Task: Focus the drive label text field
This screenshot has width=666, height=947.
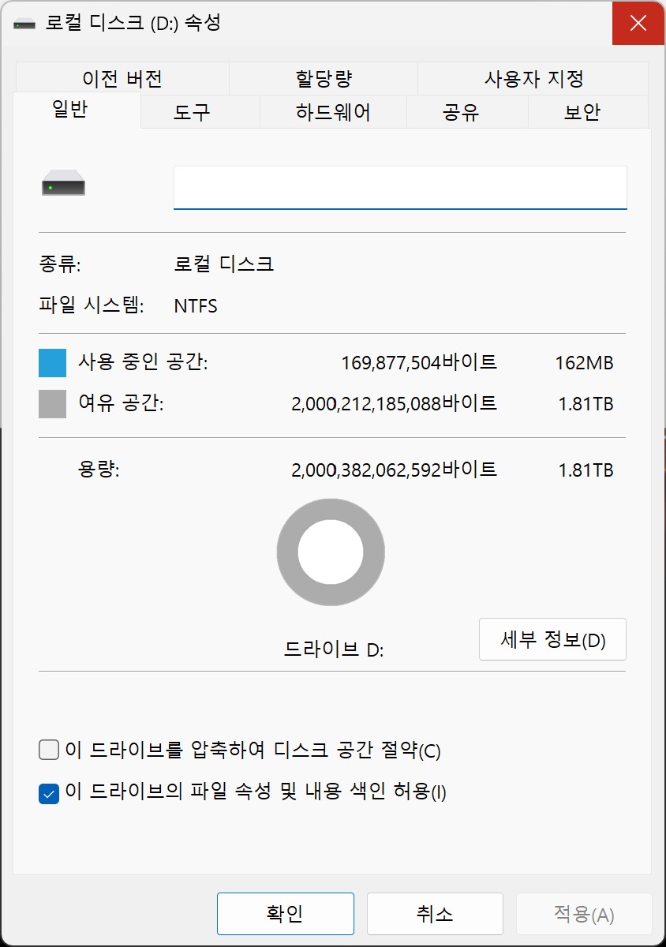Action: [x=400, y=188]
